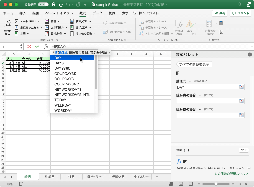Expand the Date & Time dropdown arrow
Image resolution: width=254 pixels, height=187 pixels.
point(65,34)
